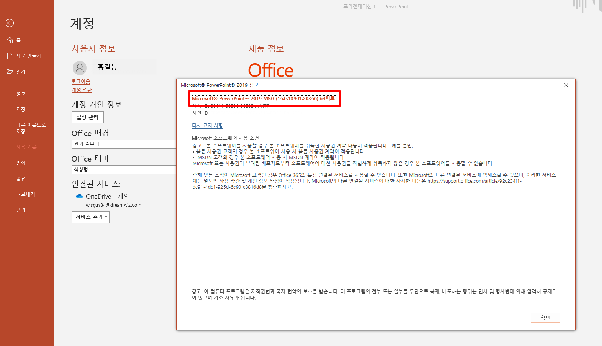This screenshot has width=602, height=346.
Task: Click inside the license terms text box
Action: pyautogui.click(x=376, y=215)
